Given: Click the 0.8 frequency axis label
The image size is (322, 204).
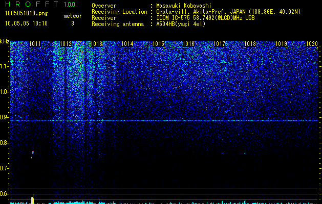Looking at the screenshot, I should [4, 143].
